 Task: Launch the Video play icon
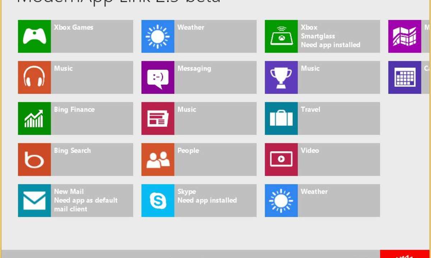coord(281,159)
